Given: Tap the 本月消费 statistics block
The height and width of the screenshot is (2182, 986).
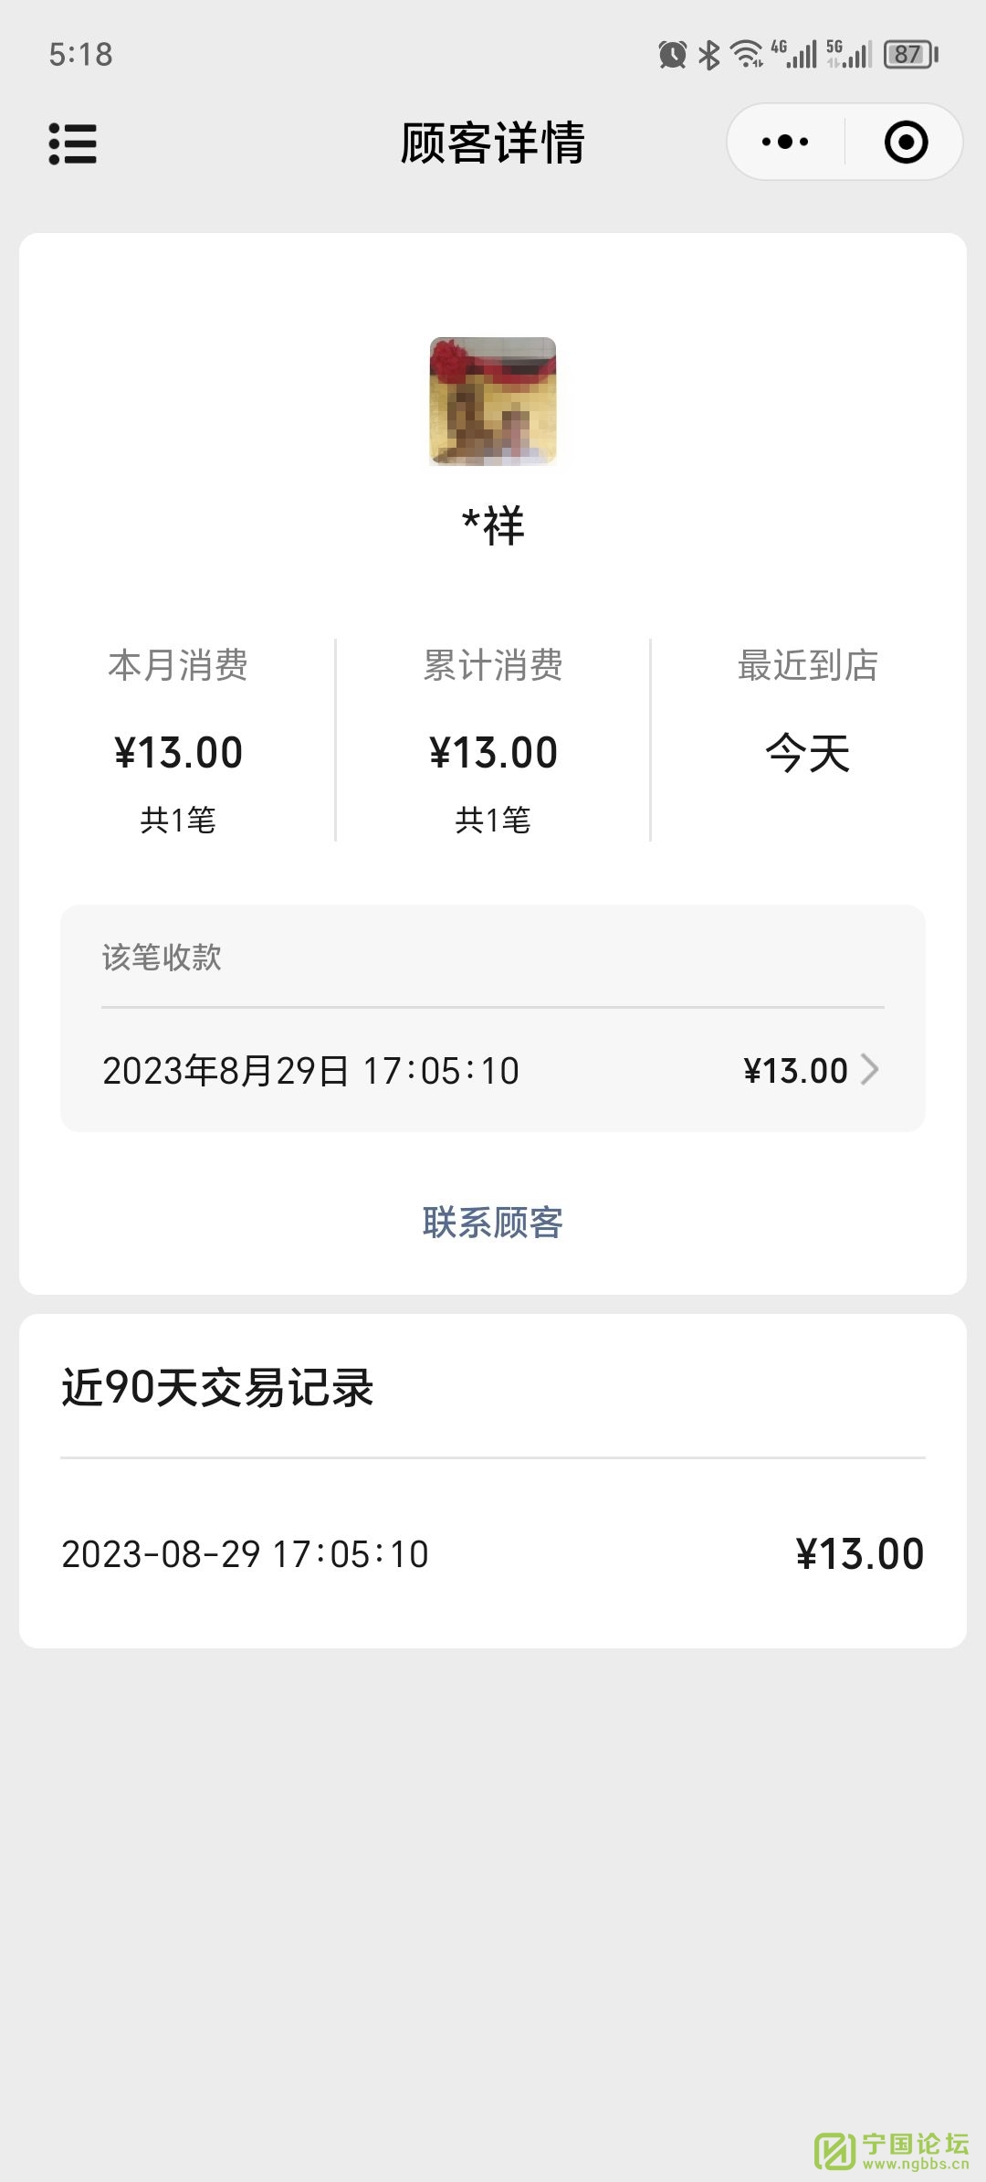Looking at the screenshot, I should pos(178,740).
